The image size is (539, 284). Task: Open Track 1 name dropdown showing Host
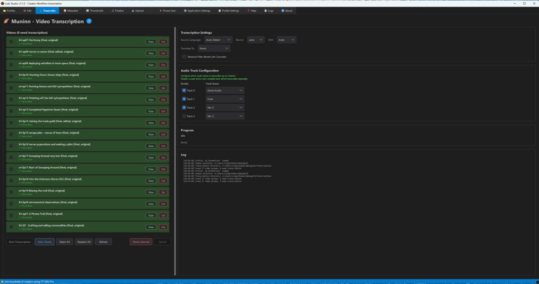pyautogui.click(x=225, y=99)
